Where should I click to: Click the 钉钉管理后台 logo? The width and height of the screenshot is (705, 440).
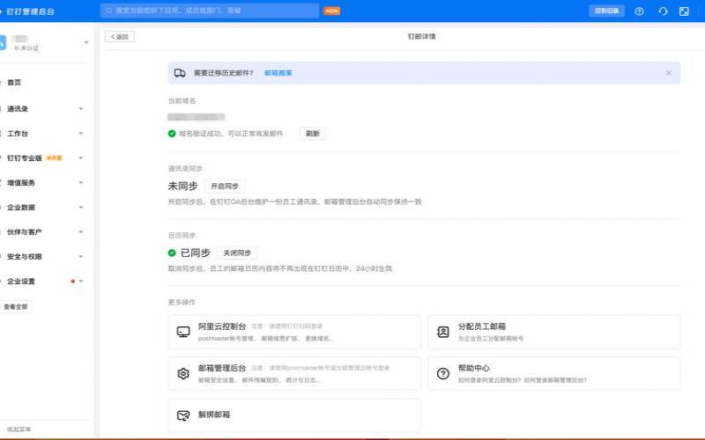(x=28, y=11)
